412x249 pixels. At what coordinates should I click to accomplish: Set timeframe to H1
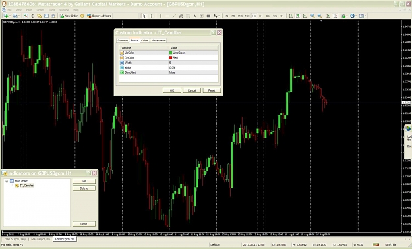point(254,16)
